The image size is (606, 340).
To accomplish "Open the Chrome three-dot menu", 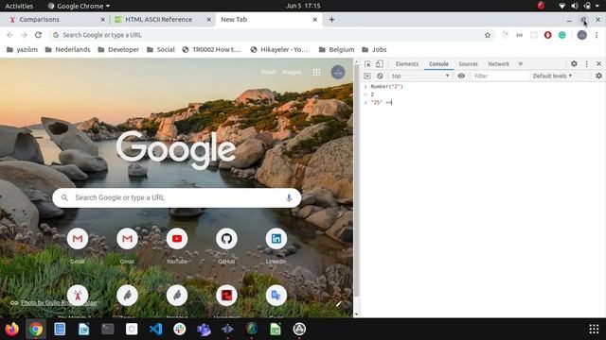I will 597,35.
